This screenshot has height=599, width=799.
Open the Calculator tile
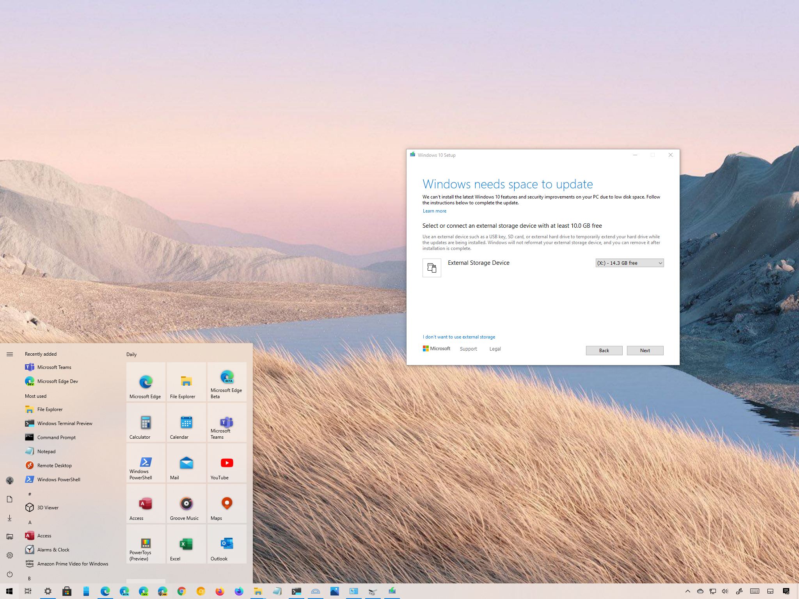click(146, 422)
